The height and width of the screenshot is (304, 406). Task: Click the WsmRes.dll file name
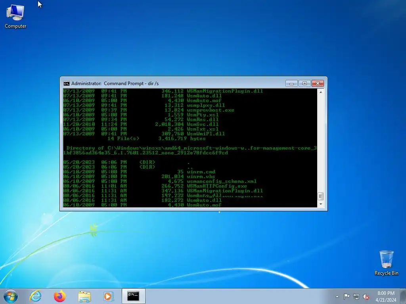click(x=203, y=120)
